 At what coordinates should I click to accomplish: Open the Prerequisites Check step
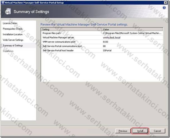pyautogui.click(x=13, y=29)
